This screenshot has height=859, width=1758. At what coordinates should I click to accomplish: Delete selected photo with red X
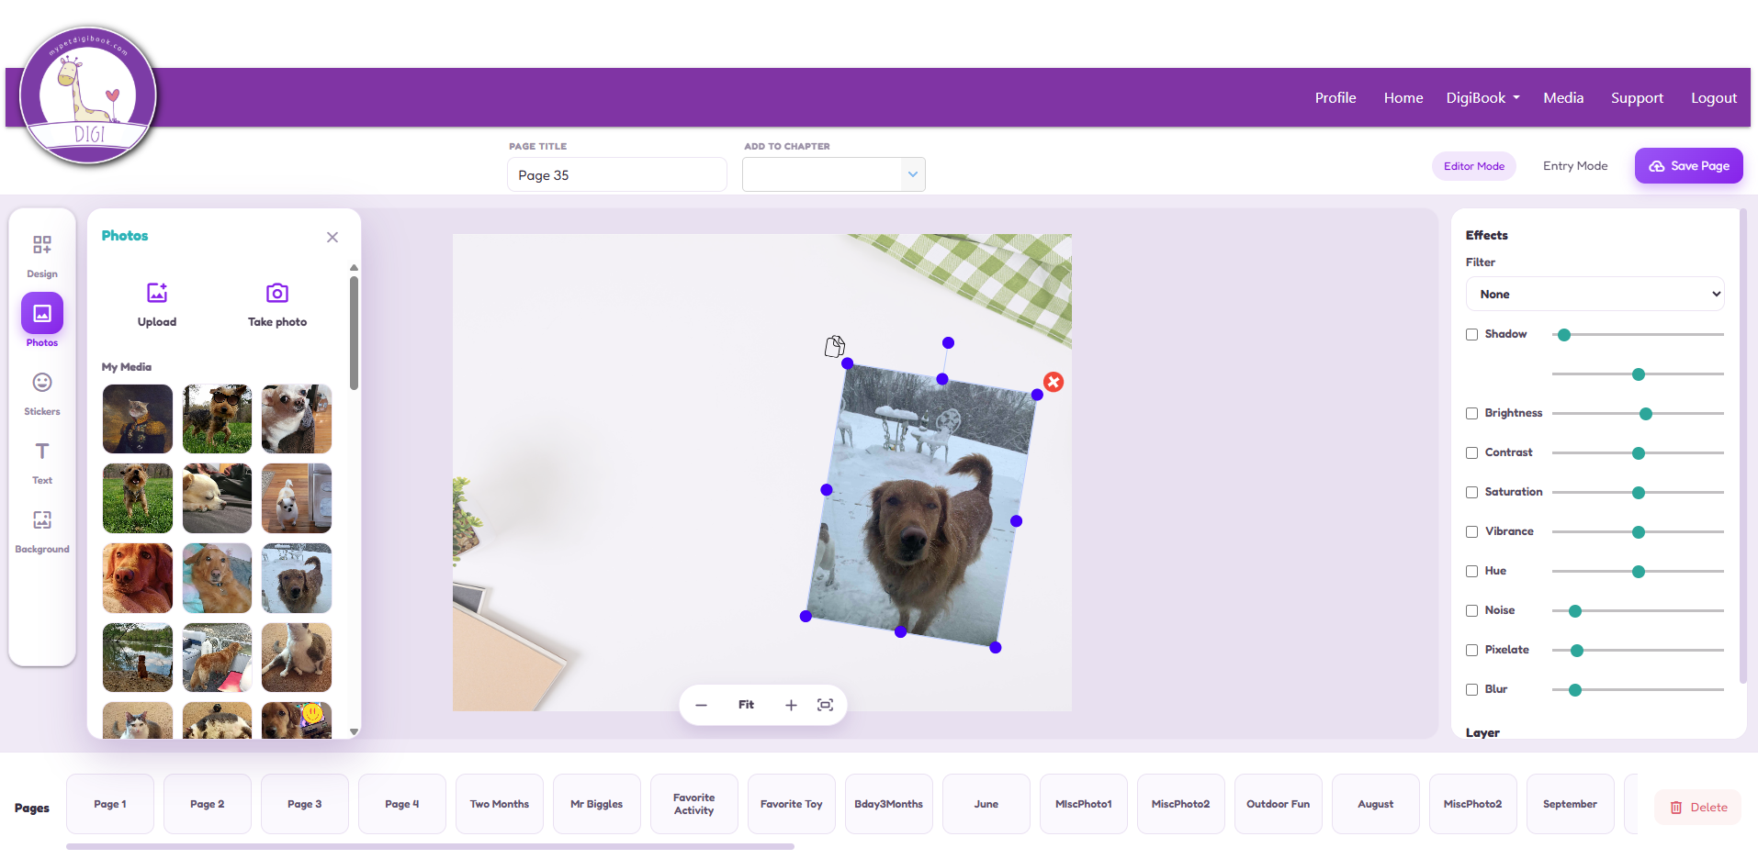pos(1054,382)
